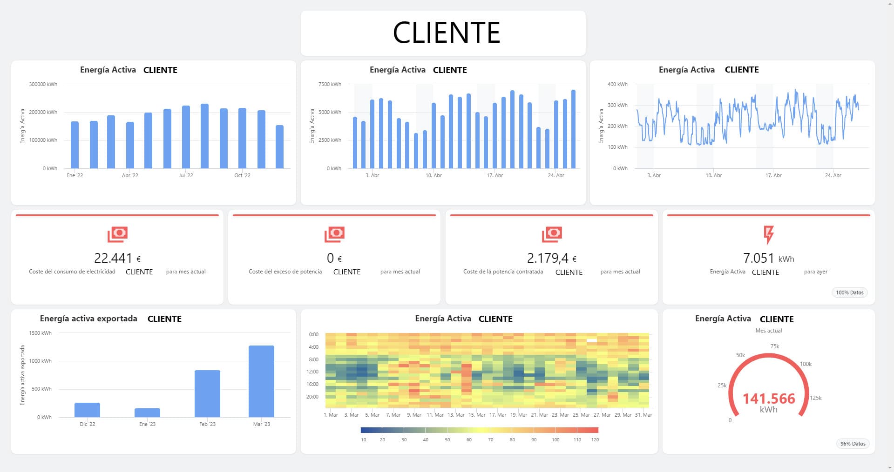The height and width of the screenshot is (472, 894).
Task: Click the lightning bolt icon above 7.051 kWh
Action: tap(769, 235)
